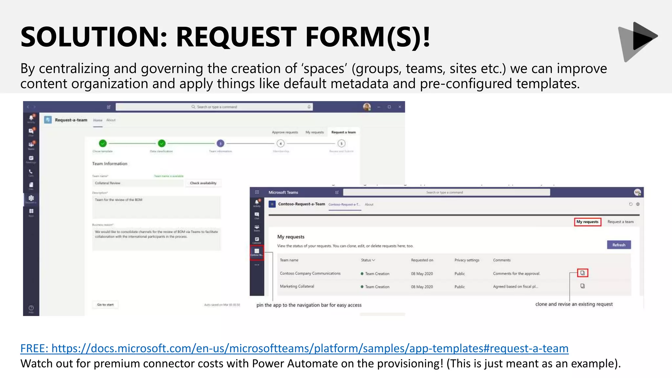Image resolution: width=672 pixels, height=378 pixels.
Task: Click the Requested on column header
Action: coord(422,260)
